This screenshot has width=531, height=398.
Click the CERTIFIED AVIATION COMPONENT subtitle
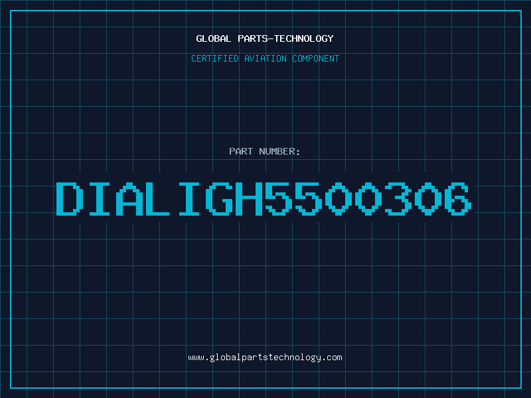[x=265, y=58]
